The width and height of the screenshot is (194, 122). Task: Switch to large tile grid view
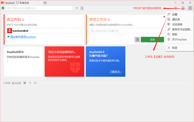25,83
